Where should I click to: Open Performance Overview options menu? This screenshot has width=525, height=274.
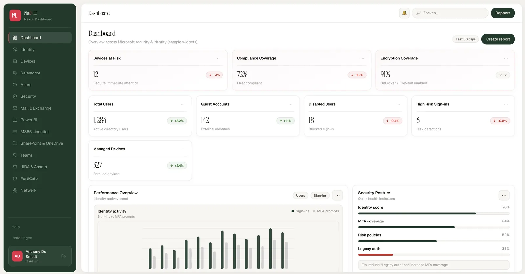337,196
